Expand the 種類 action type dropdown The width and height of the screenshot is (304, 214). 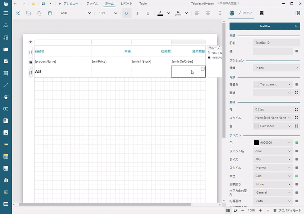[x=276, y=68]
